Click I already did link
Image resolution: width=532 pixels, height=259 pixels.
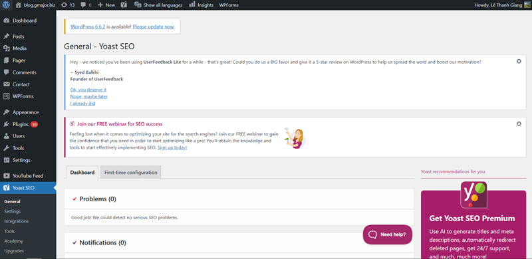[x=82, y=104]
